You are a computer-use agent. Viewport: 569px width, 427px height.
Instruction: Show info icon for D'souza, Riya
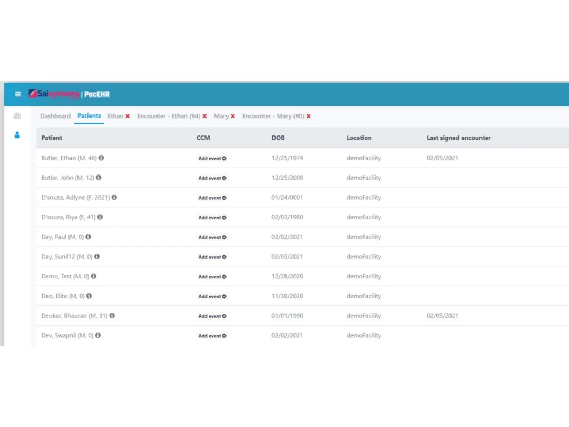coord(100,217)
